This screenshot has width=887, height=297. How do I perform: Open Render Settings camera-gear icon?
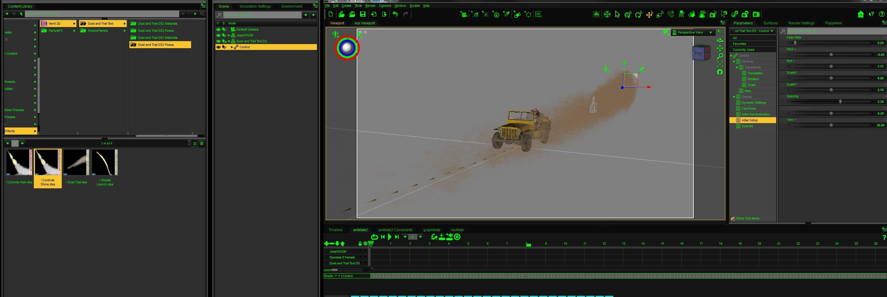745,14
